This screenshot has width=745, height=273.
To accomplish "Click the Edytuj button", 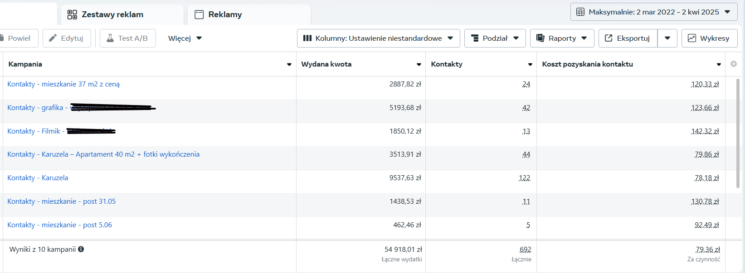I will click(67, 38).
